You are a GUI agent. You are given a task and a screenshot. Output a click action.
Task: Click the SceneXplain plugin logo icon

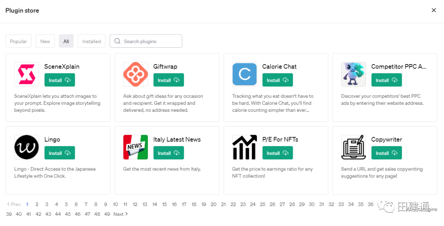[26, 74]
